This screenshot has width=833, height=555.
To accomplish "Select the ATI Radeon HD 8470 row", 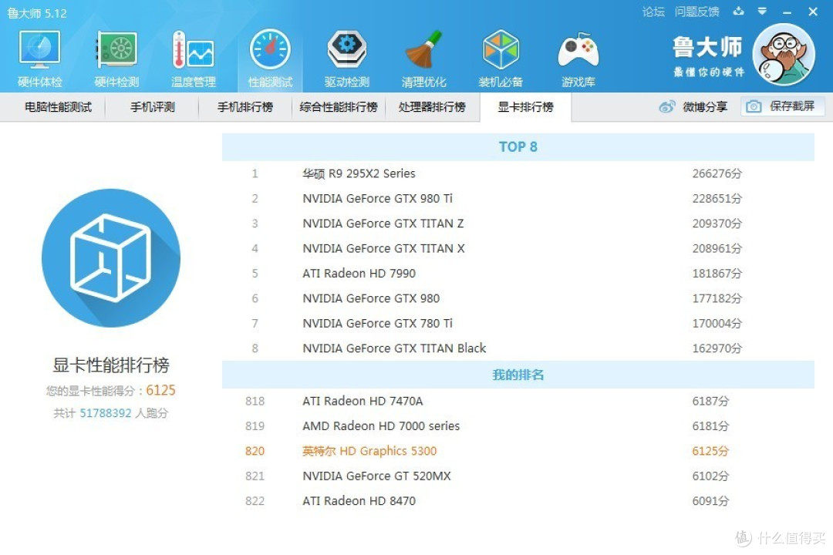I will (518, 501).
